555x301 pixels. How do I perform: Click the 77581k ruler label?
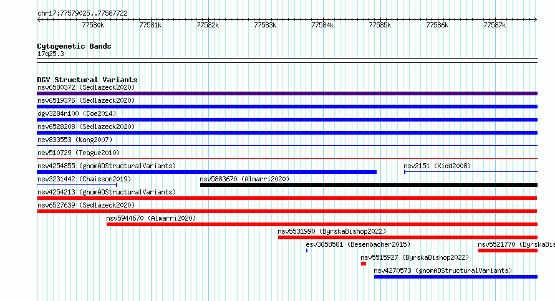point(150,25)
